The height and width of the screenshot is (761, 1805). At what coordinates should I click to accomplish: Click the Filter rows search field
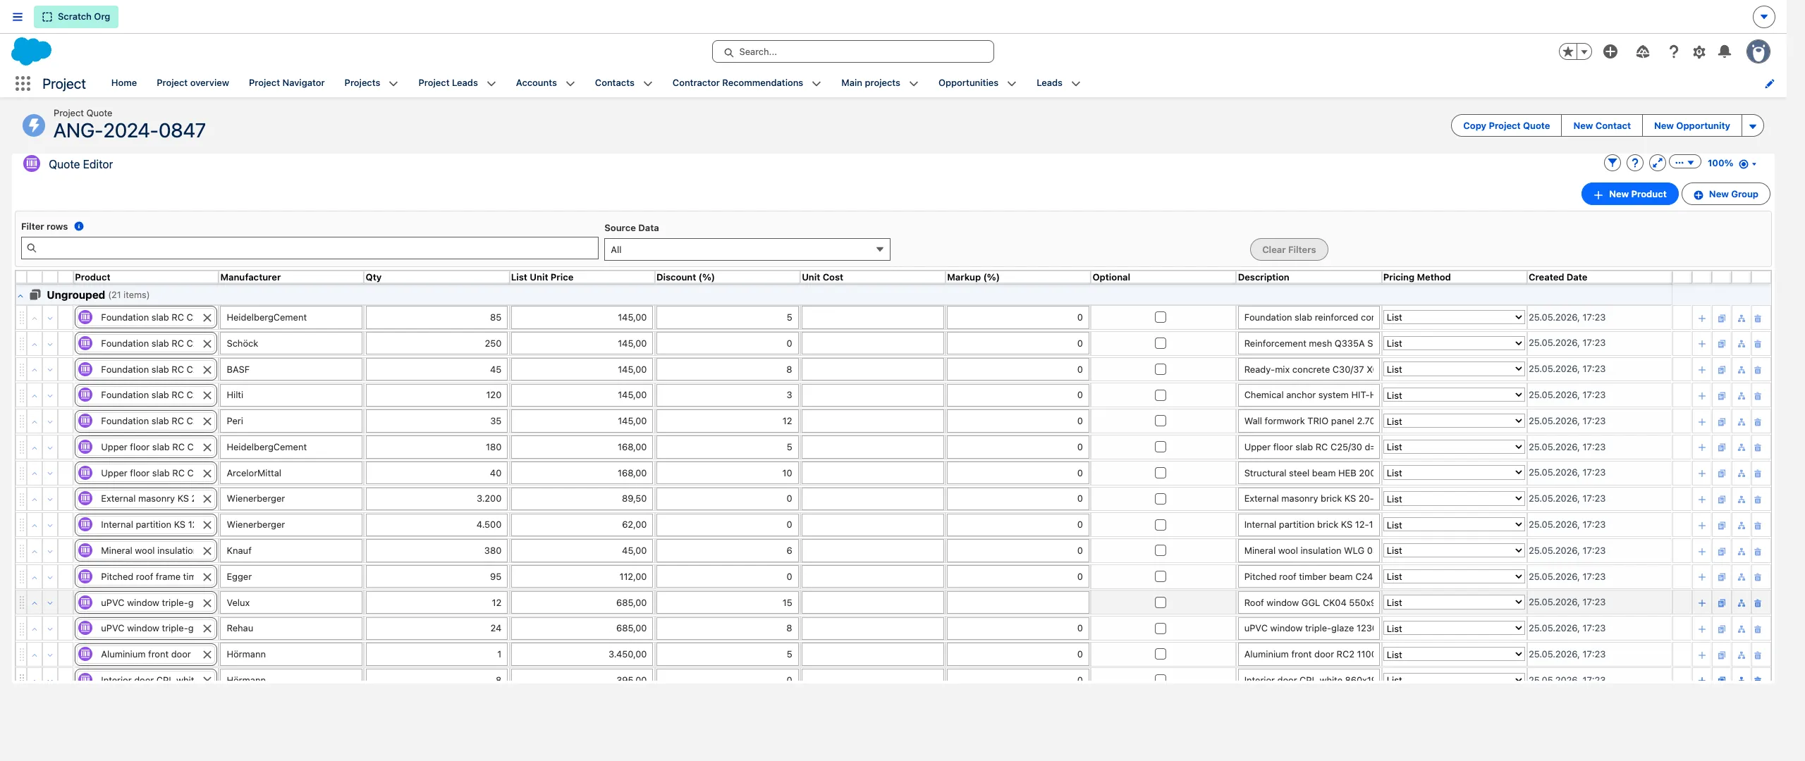(x=310, y=248)
